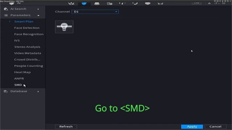Open the equalizer audio icon in top bar
232x130 pixels.
click(x=160, y=4)
